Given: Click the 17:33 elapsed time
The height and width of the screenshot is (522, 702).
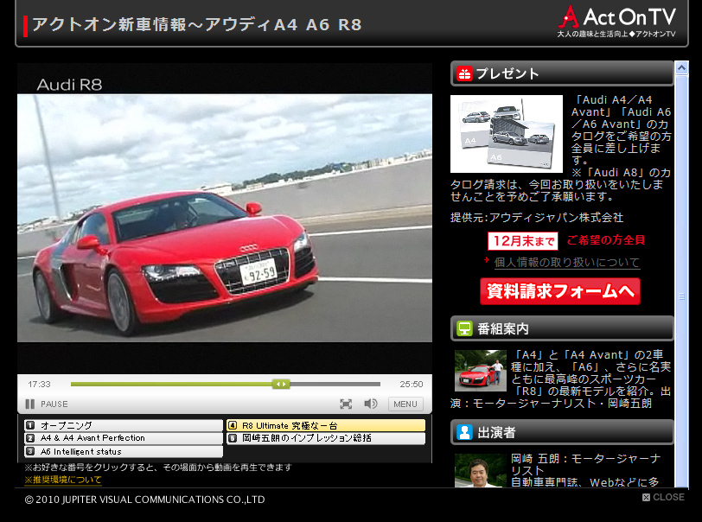Looking at the screenshot, I should (x=39, y=384).
